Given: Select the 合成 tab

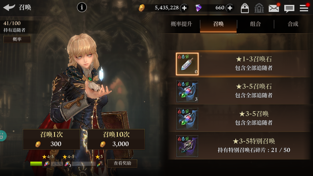Looking at the screenshot, I should coord(293,24).
